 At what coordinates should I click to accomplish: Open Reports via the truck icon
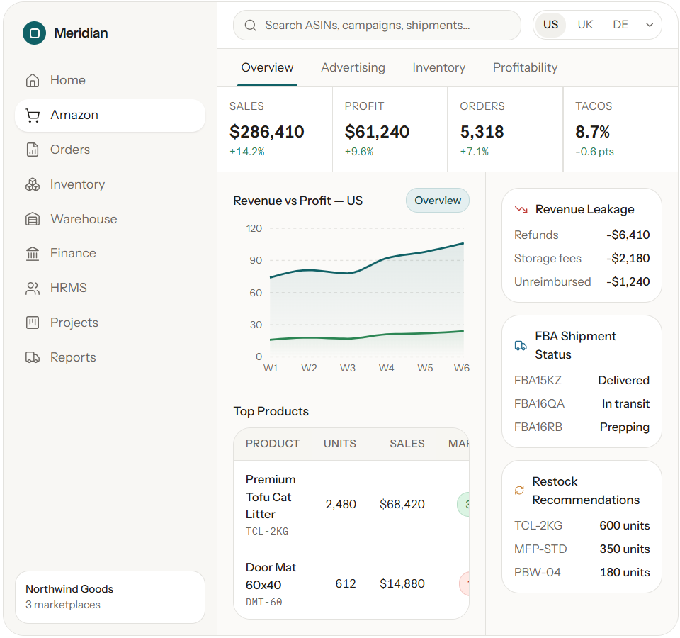click(33, 357)
